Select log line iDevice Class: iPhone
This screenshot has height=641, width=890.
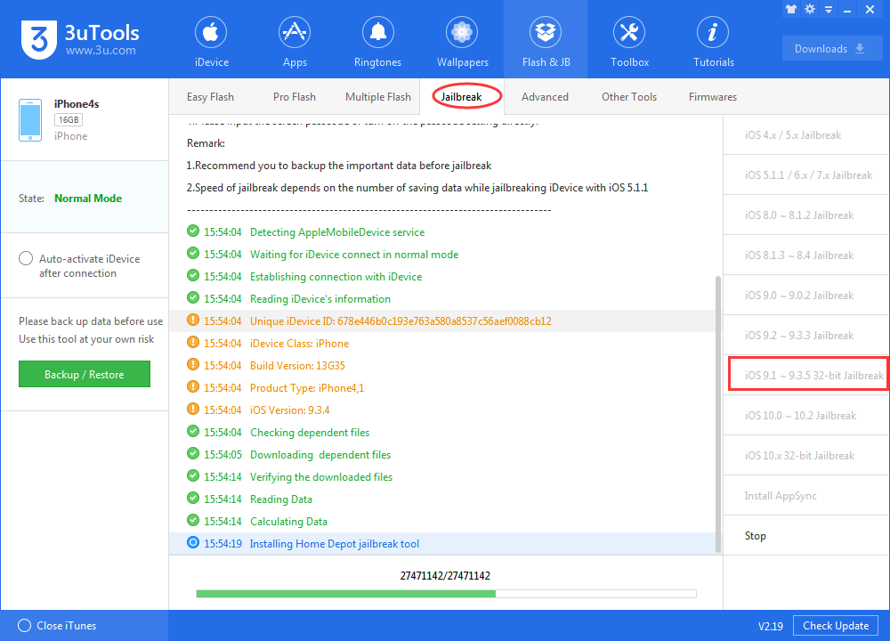click(x=446, y=343)
